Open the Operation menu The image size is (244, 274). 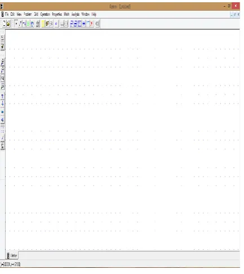pos(45,14)
